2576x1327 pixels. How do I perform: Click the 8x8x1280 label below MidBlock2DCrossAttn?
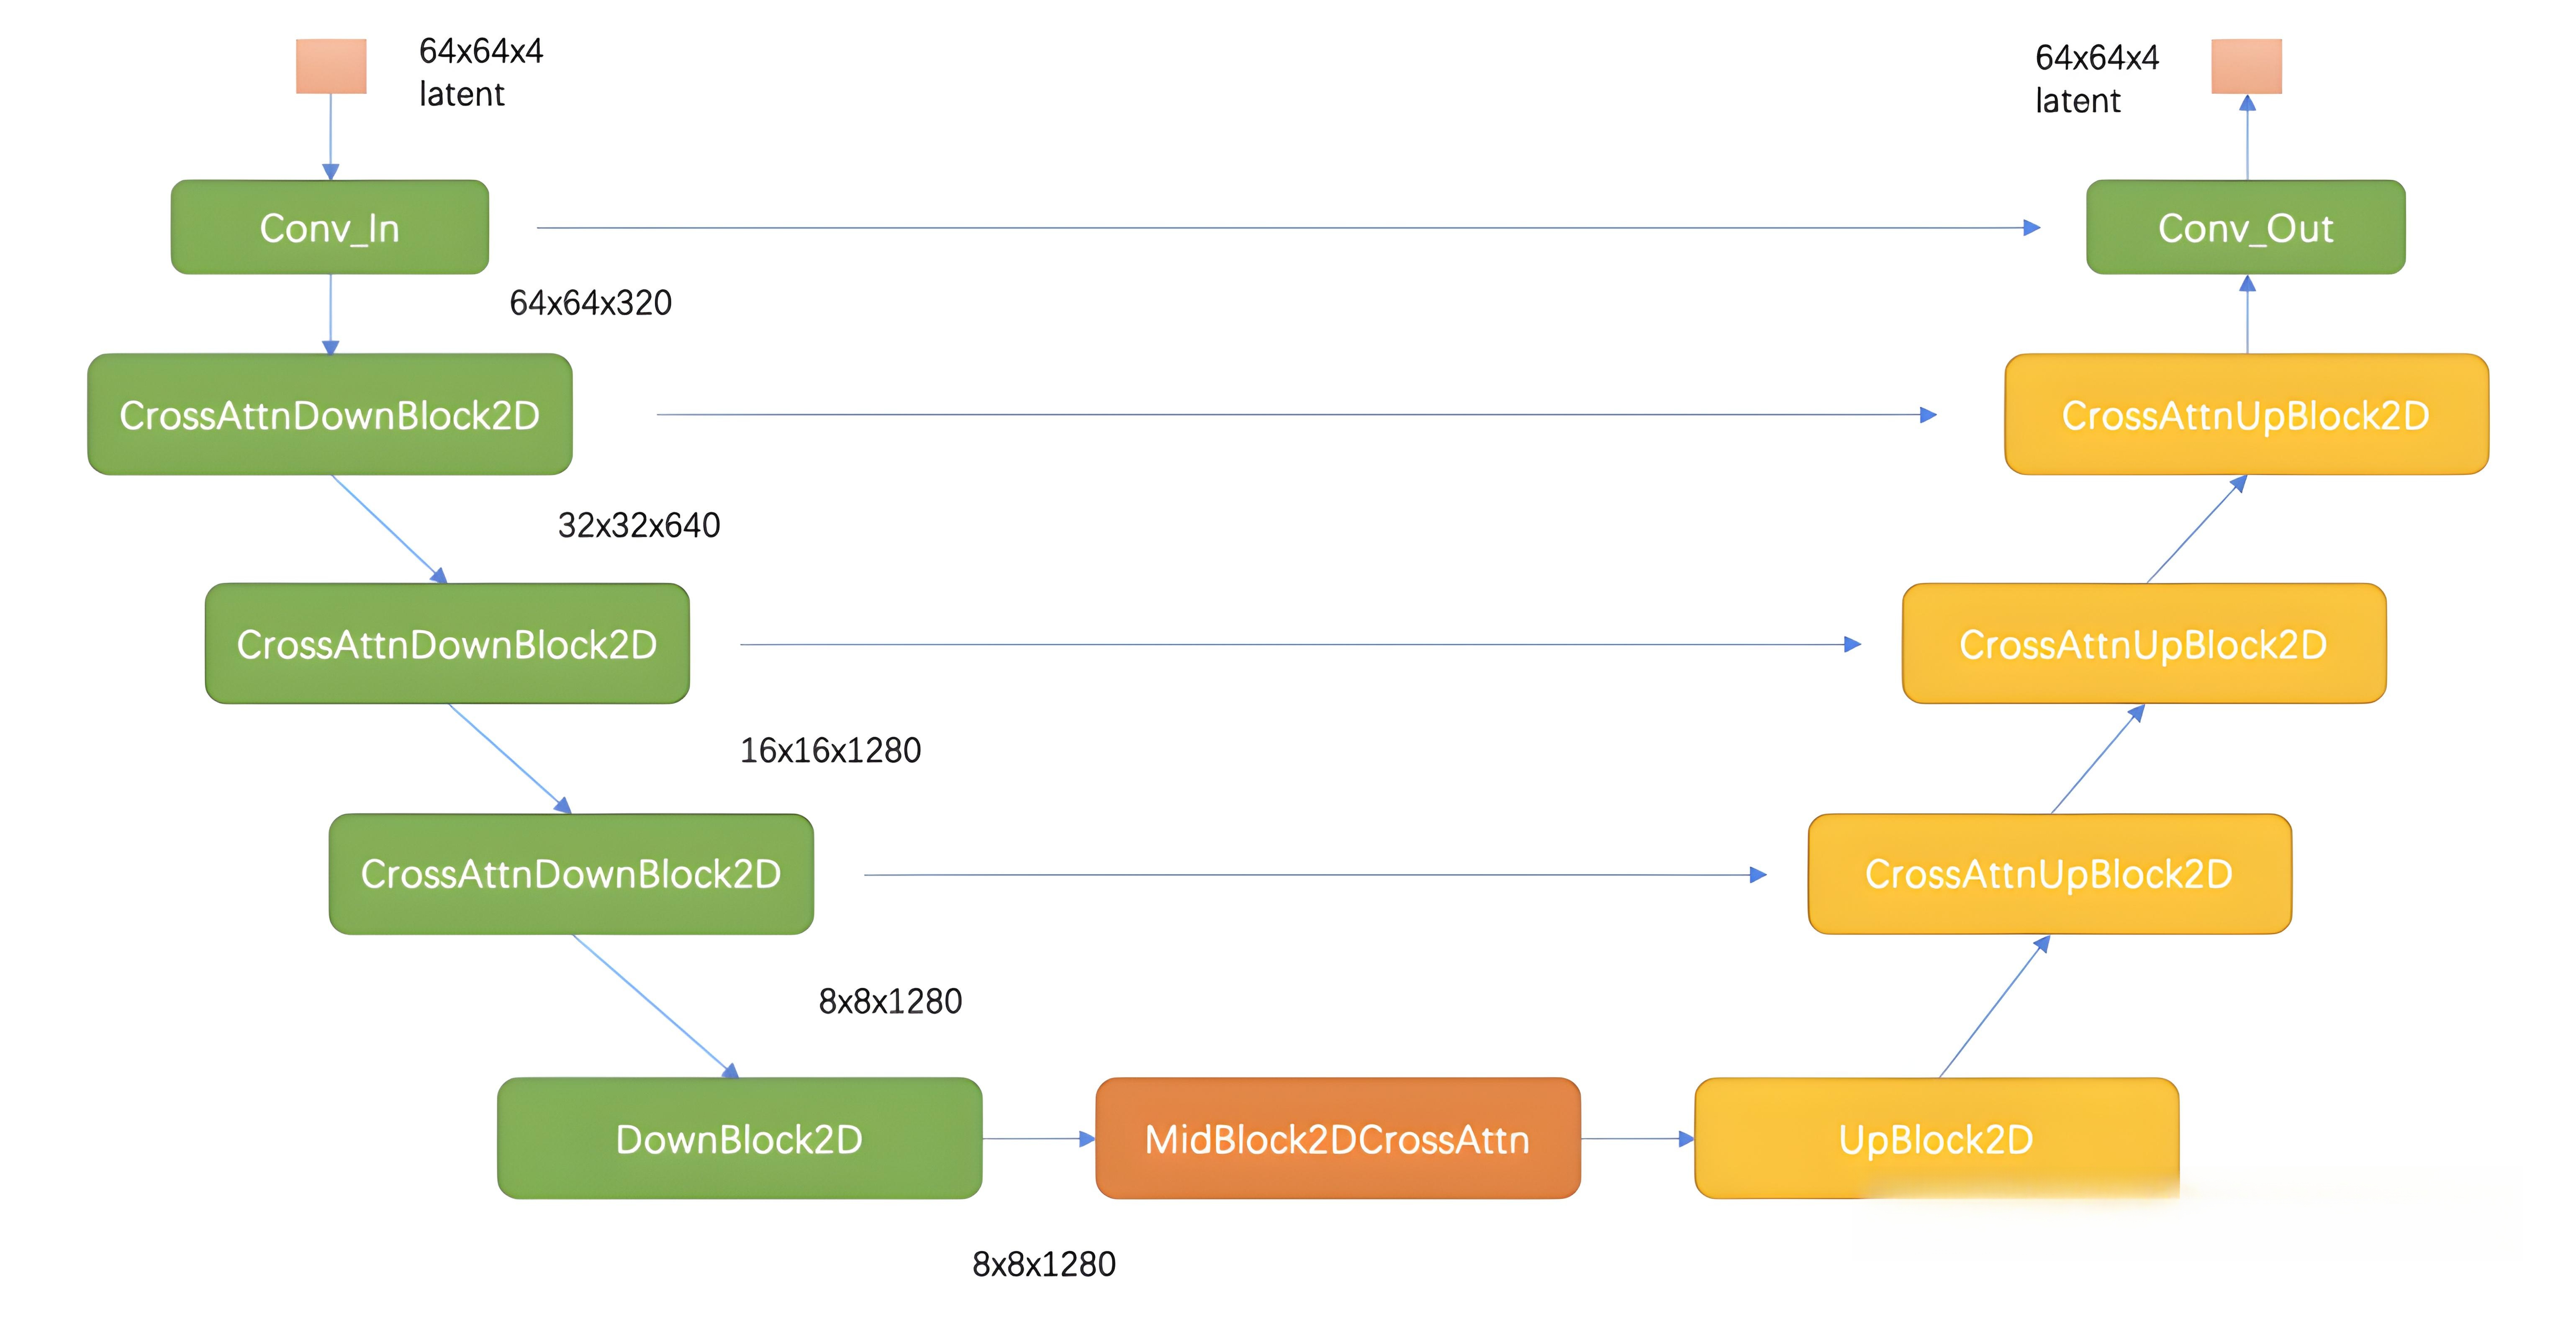(1043, 1264)
